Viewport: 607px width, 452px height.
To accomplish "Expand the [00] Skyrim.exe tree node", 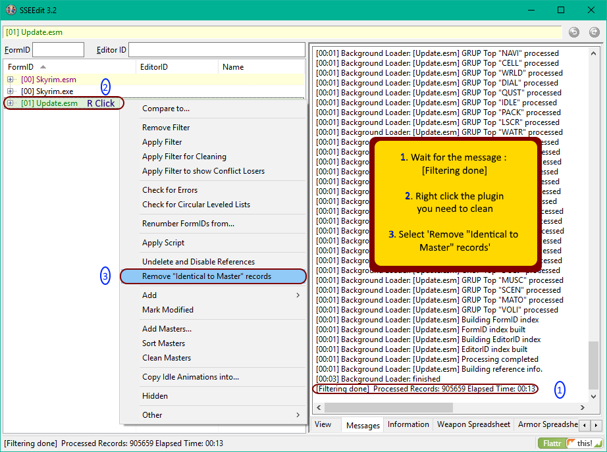I will [10, 91].
